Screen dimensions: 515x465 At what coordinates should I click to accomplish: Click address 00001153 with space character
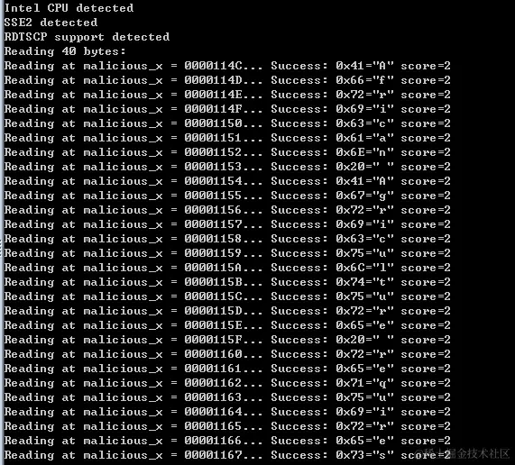click(x=213, y=167)
